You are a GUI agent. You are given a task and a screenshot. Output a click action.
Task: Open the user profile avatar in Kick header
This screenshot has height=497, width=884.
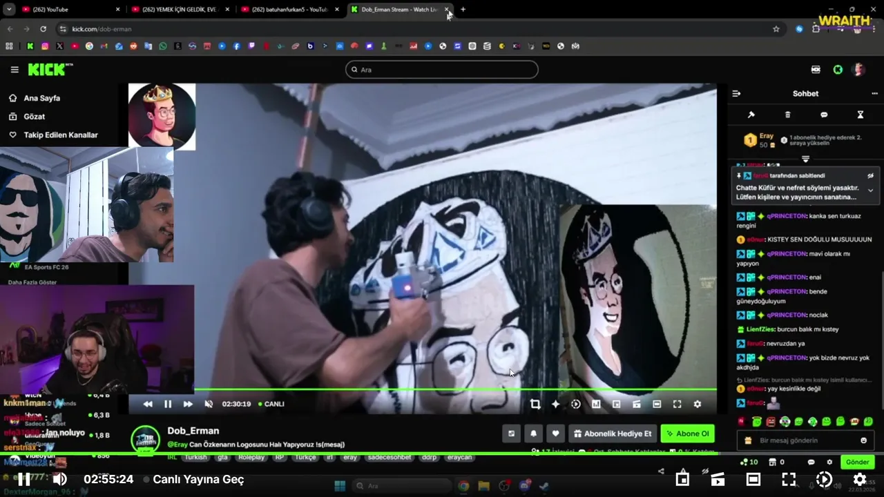tap(859, 70)
